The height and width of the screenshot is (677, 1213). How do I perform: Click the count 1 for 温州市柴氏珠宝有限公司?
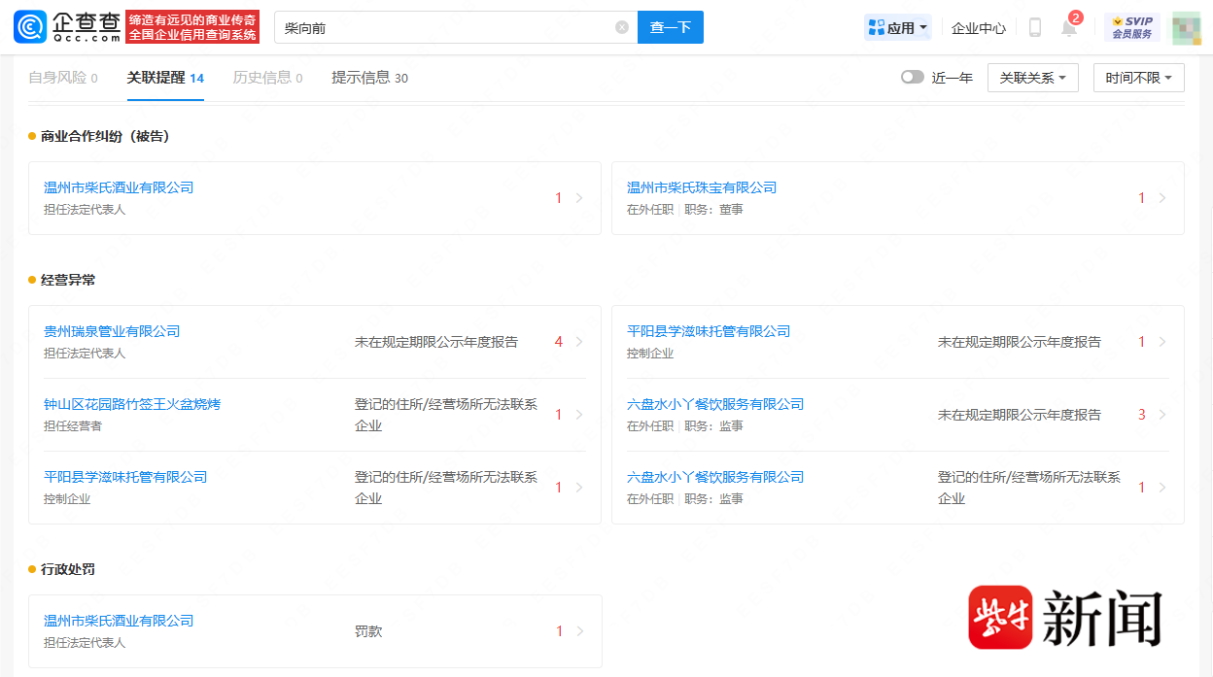[1142, 198]
